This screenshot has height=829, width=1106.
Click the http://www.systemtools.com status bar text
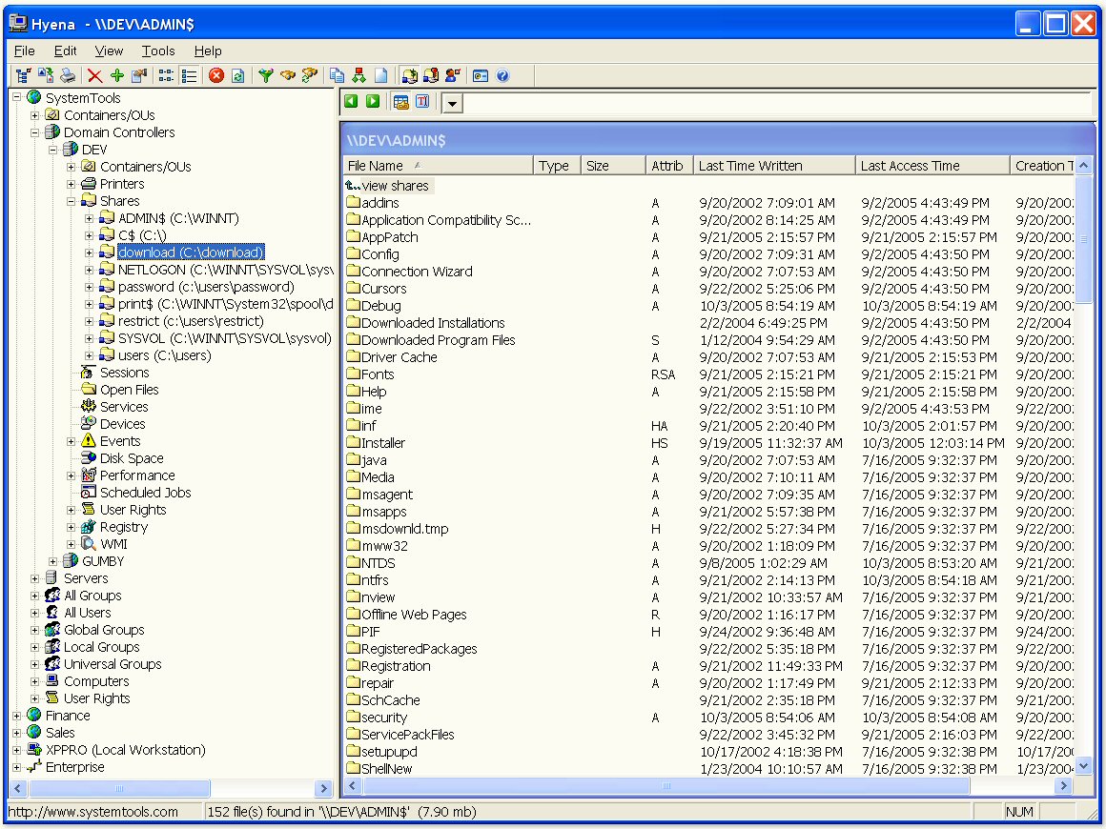(92, 812)
